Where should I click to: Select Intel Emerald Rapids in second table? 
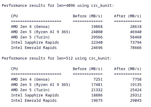coord(34,101)
